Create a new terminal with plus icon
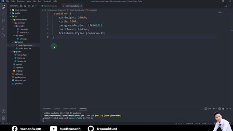This screenshot has width=233, height=131. [x=214, y=109]
